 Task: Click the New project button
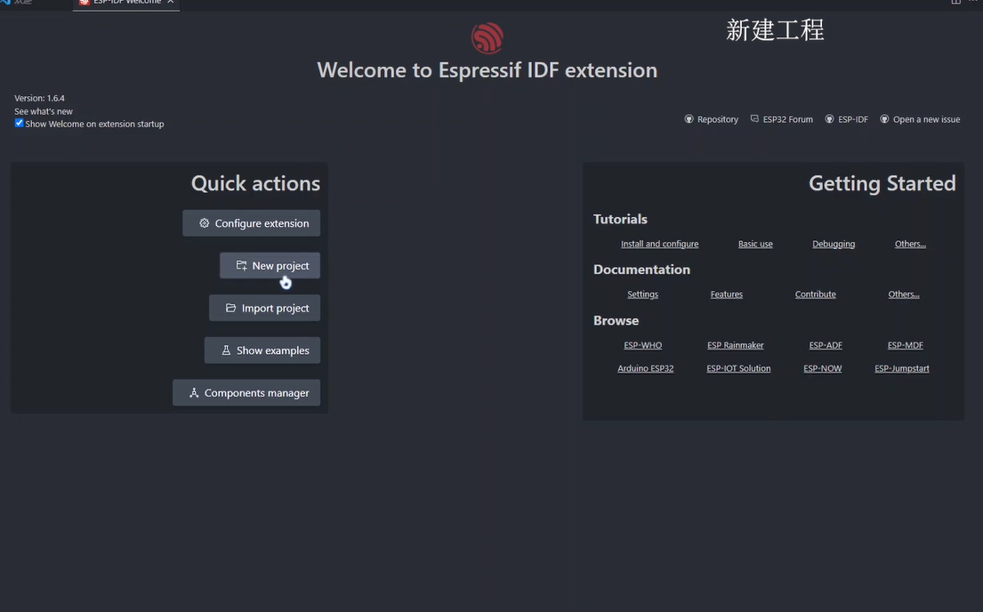pos(270,265)
